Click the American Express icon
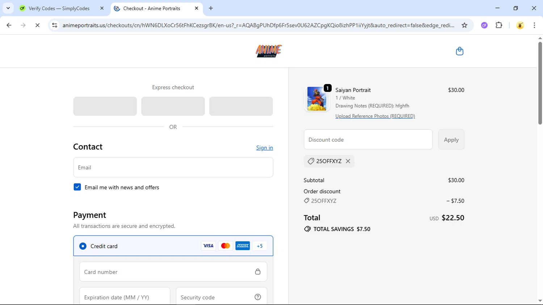Image resolution: width=543 pixels, height=305 pixels. [x=243, y=246]
